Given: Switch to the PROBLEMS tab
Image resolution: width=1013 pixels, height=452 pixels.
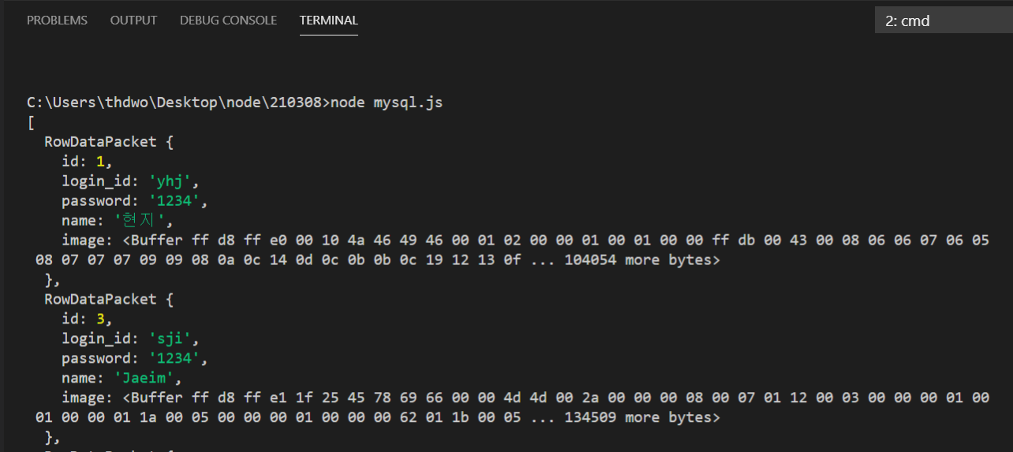Looking at the screenshot, I should click(x=57, y=21).
